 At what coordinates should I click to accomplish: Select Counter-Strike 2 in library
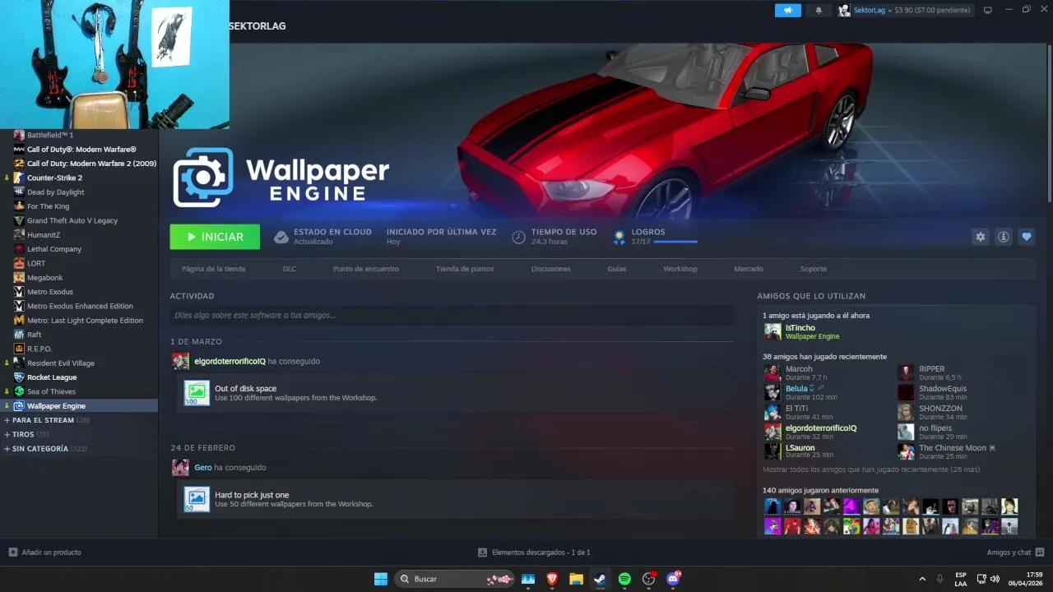pos(54,178)
